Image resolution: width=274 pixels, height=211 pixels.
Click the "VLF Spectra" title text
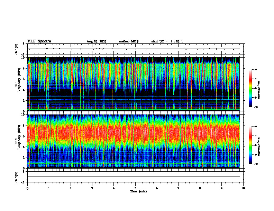pos(39,41)
